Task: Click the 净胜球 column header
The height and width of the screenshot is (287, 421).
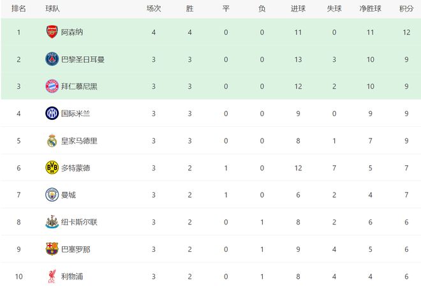Action: [x=370, y=9]
